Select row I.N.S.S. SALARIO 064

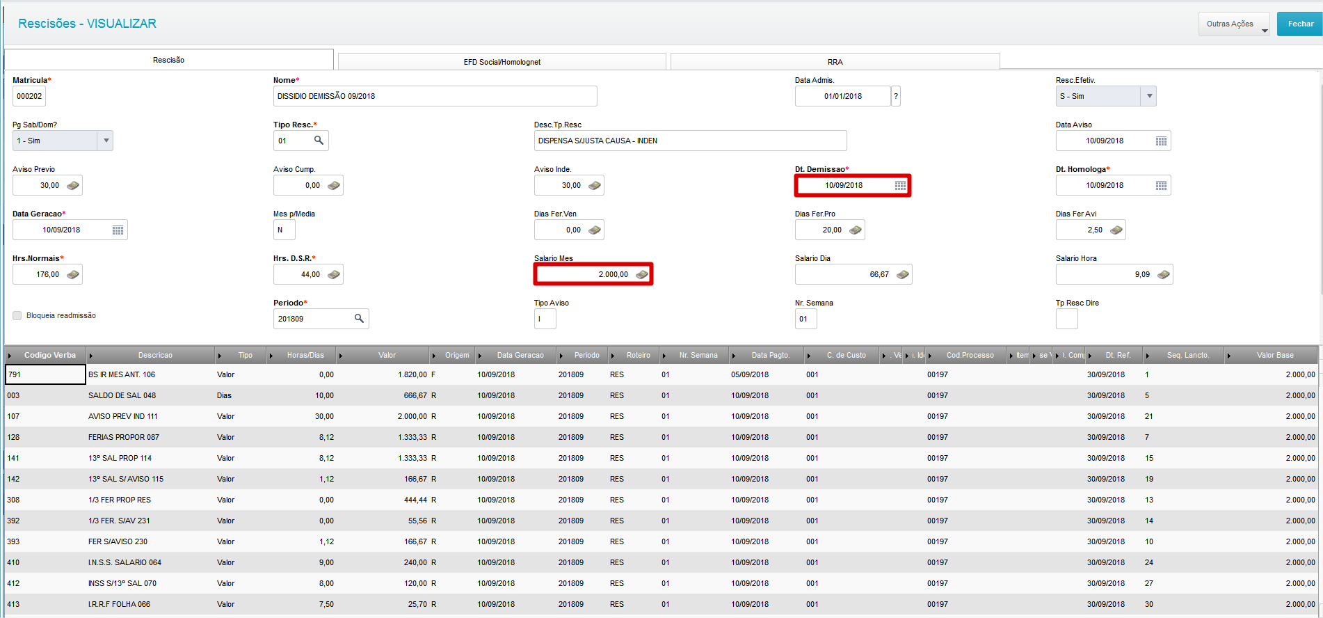(661, 562)
